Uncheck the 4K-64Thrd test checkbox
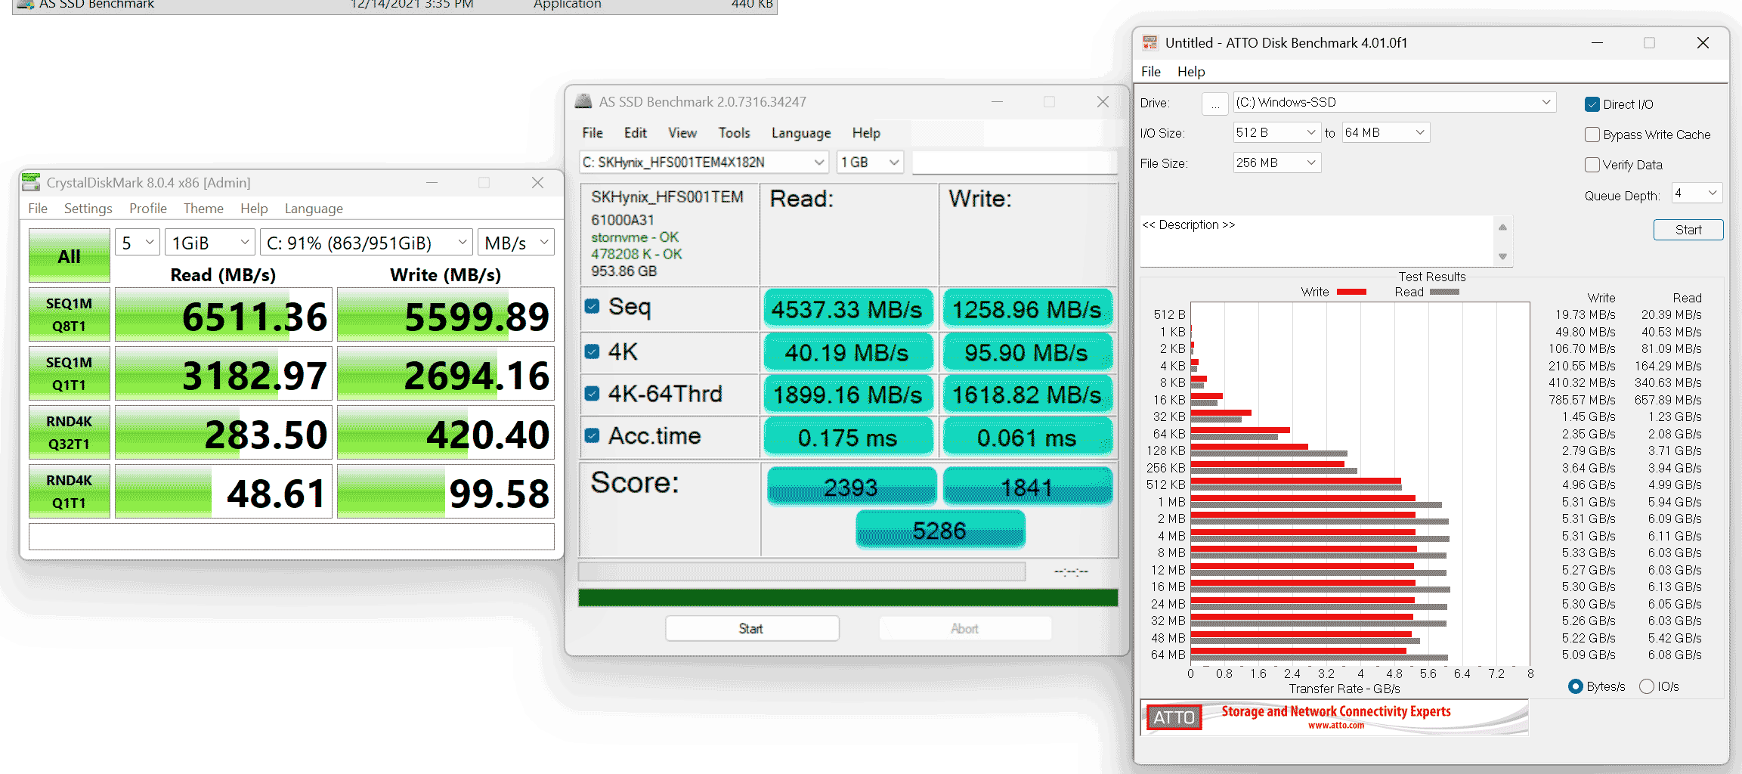Viewport: 1742px width, 774px height. [x=593, y=394]
